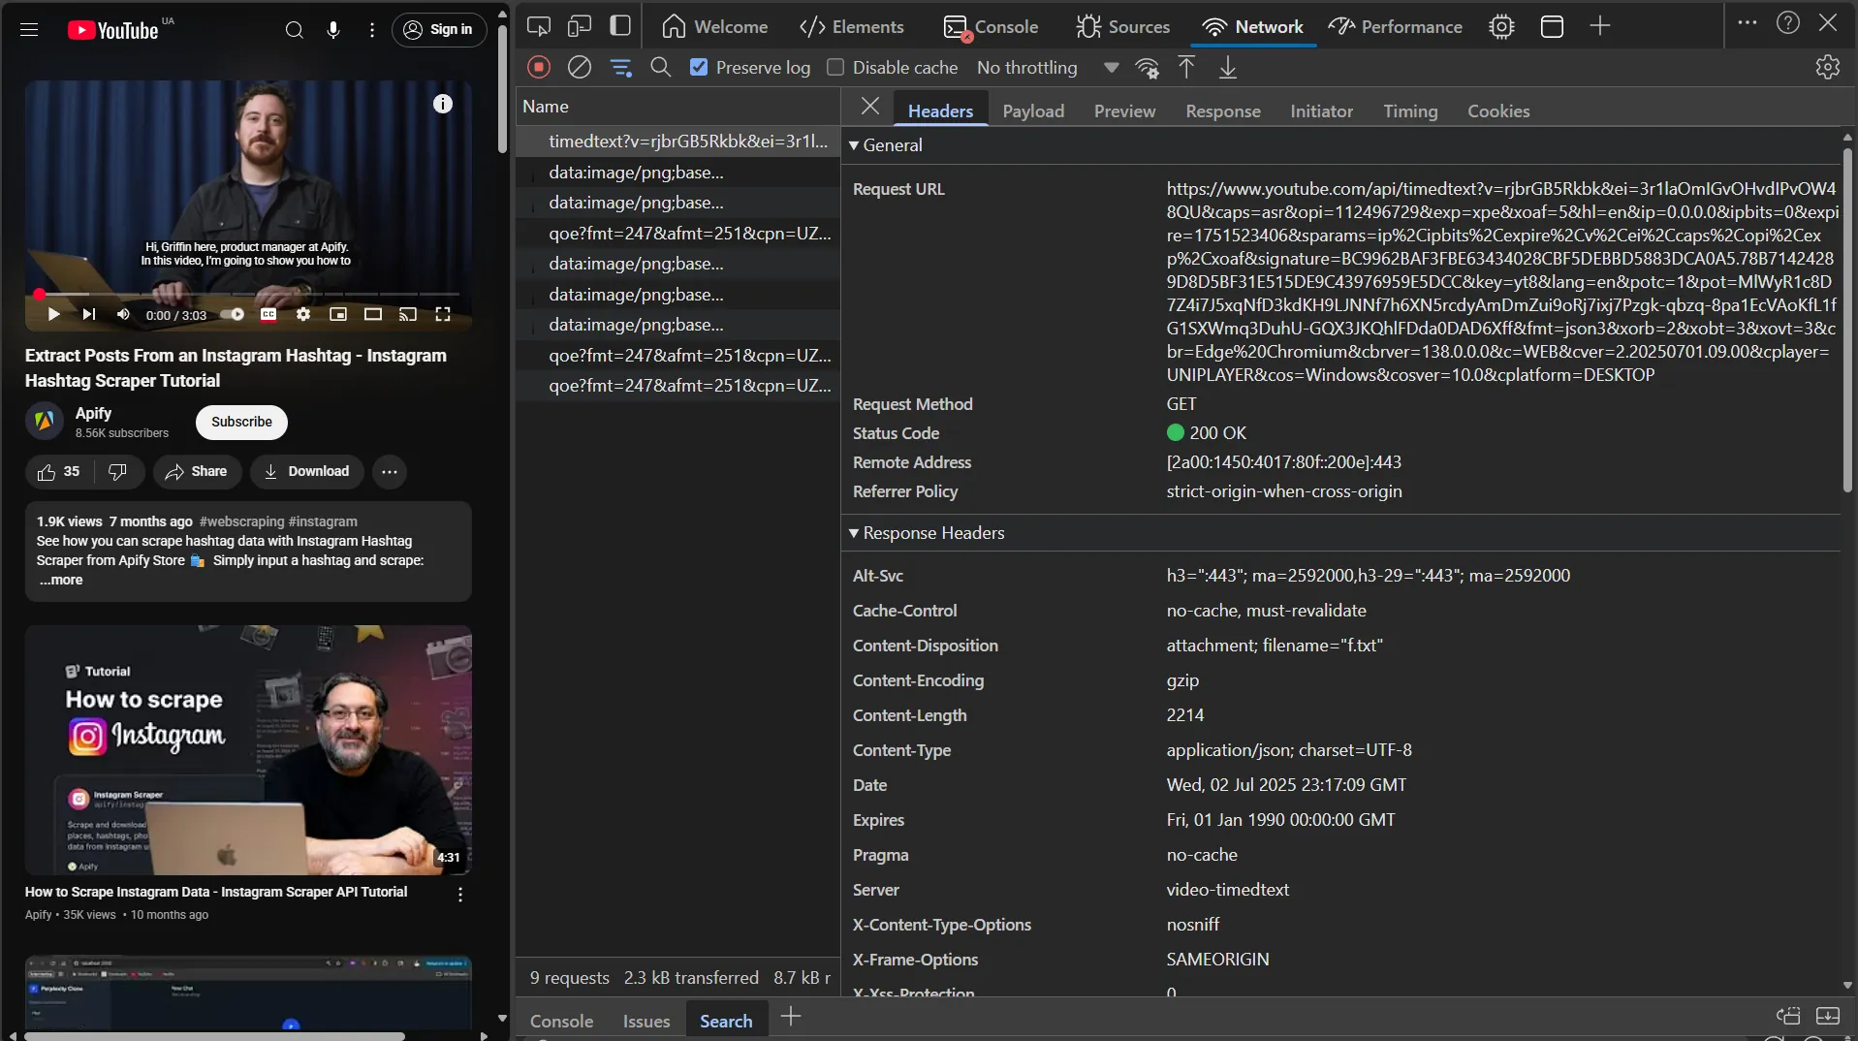Clear the network log
This screenshot has height=1041, width=1858.
coord(580,67)
